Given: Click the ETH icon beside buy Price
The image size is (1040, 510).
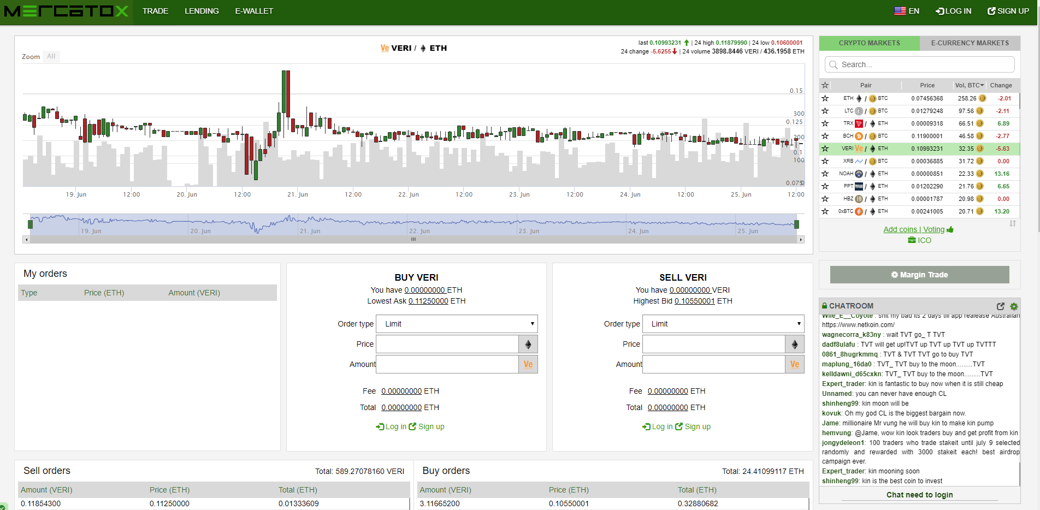Looking at the screenshot, I should click(528, 344).
